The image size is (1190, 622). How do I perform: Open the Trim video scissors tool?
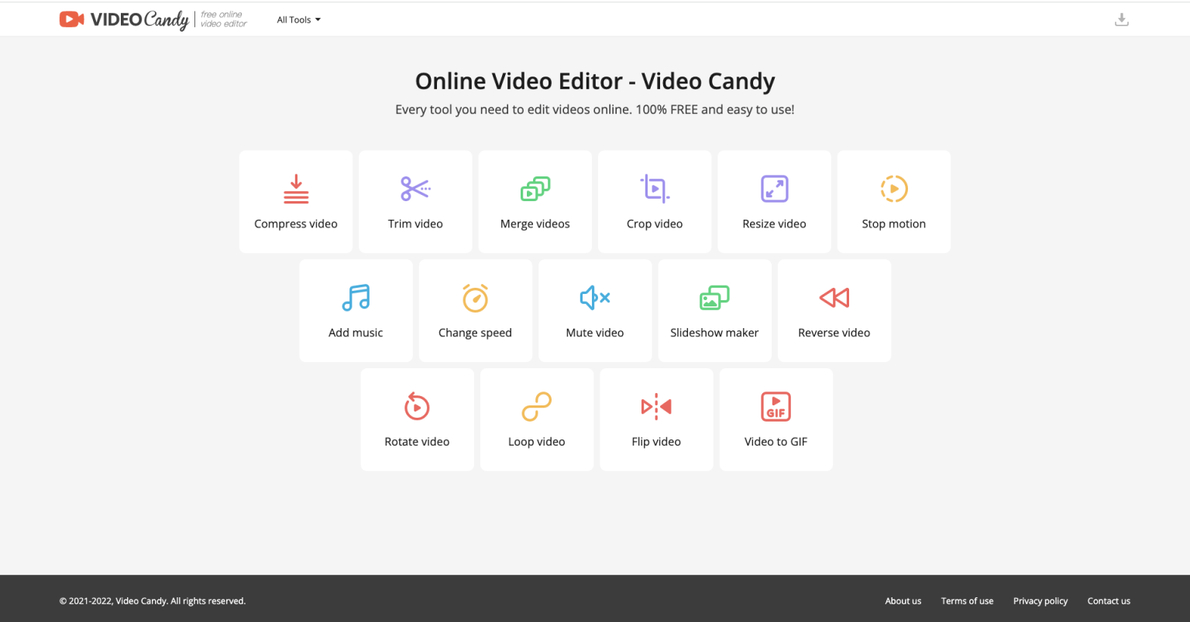coord(415,201)
